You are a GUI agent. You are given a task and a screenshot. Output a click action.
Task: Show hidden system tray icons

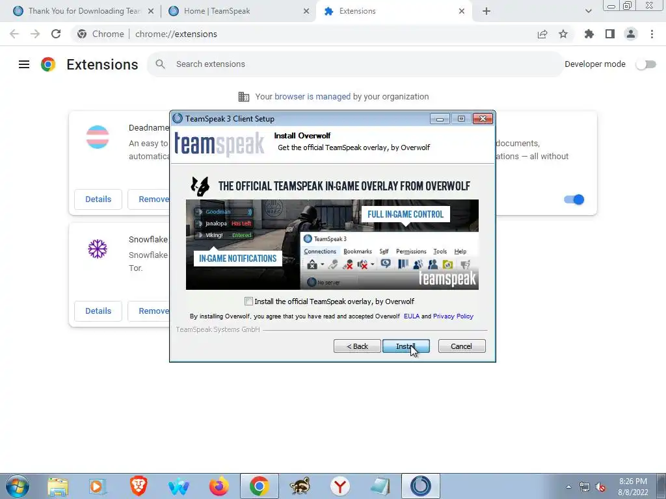(568, 487)
